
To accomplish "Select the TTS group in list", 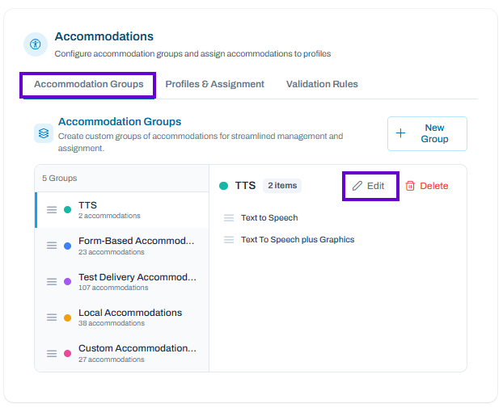I will pos(122,210).
